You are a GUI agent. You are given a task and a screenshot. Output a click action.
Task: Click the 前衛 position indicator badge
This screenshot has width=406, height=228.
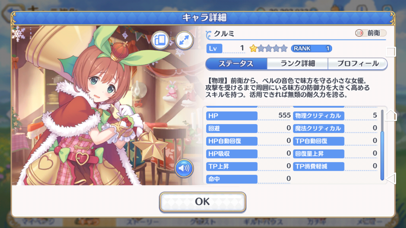coord(371,33)
